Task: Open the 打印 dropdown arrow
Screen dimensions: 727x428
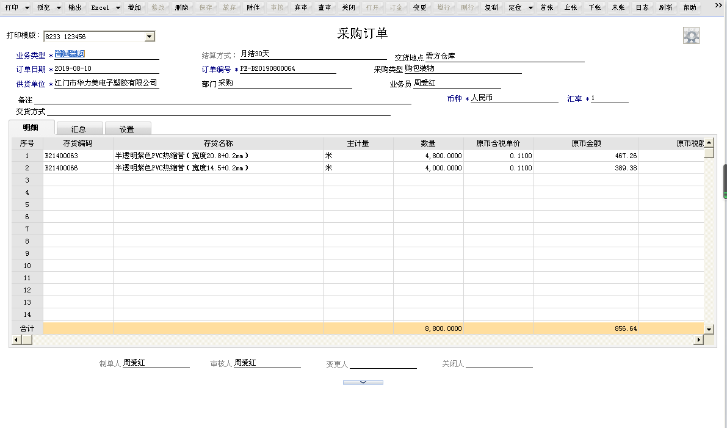Action: [x=27, y=7]
